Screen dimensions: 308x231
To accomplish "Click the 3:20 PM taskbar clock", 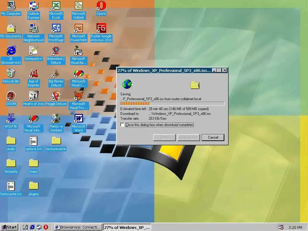I will point(295,227).
